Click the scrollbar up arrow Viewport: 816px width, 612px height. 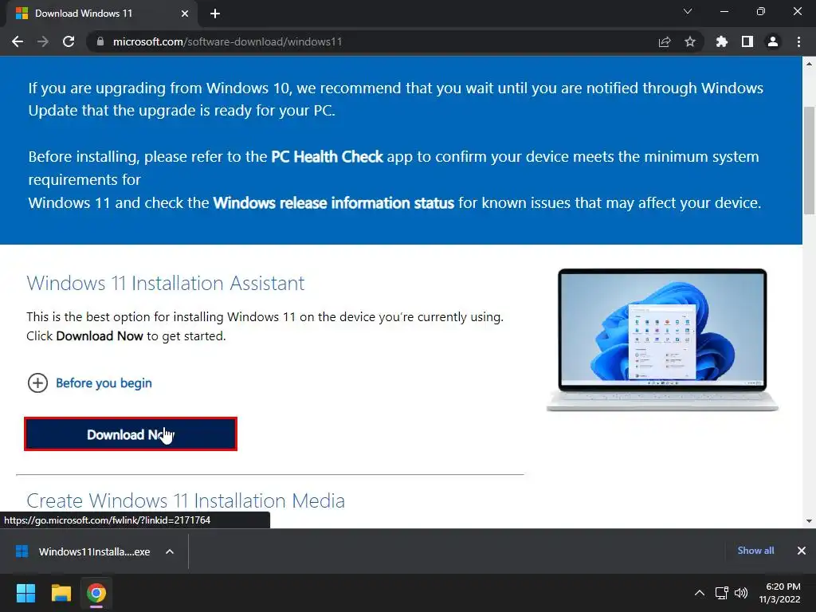click(809, 64)
